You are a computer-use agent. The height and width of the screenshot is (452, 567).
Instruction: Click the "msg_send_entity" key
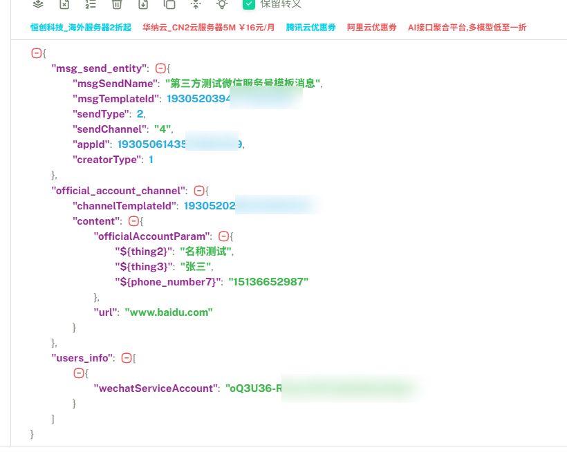(99, 68)
